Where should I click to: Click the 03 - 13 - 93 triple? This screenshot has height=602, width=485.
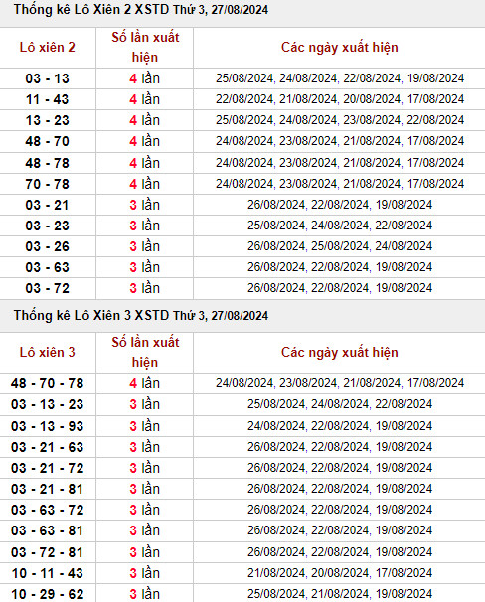click(48, 426)
